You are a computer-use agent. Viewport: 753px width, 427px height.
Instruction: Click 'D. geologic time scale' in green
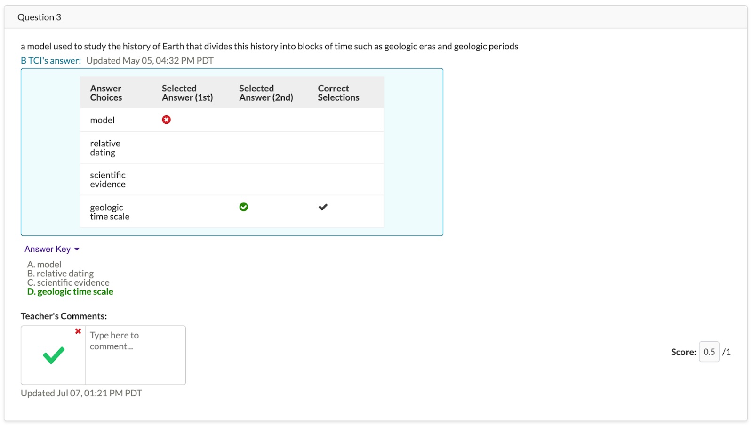70,292
